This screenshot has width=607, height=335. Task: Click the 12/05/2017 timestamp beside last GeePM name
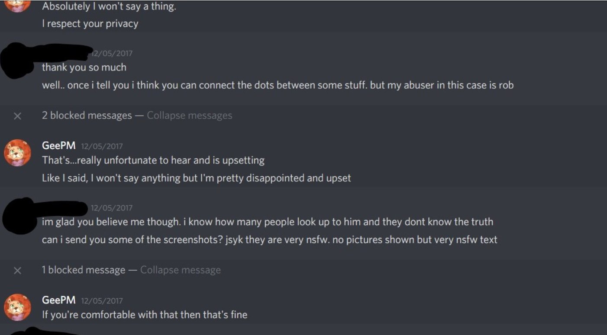point(102,300)
